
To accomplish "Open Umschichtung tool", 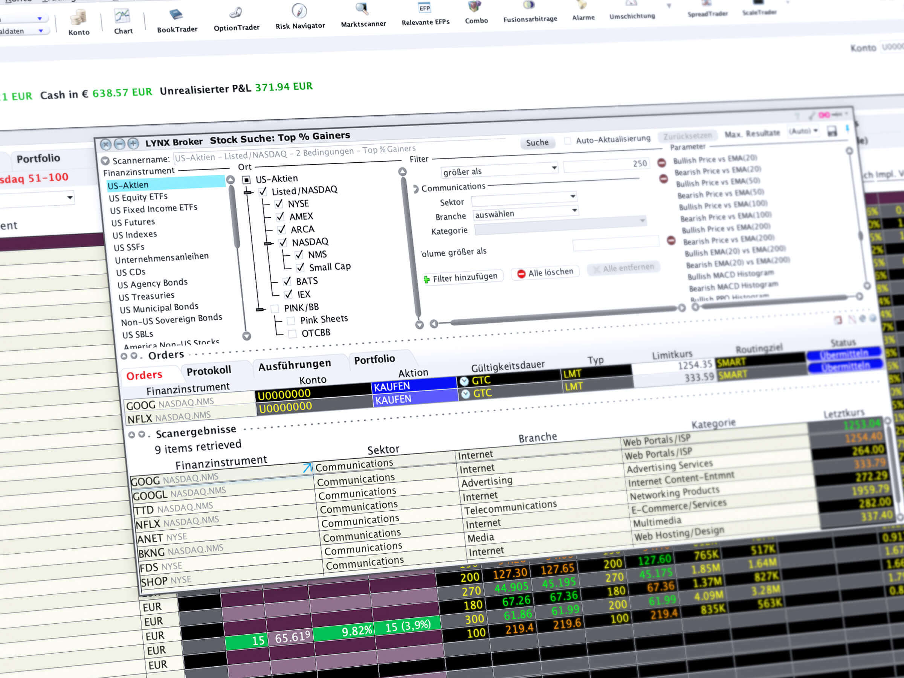I will (632, 10).
